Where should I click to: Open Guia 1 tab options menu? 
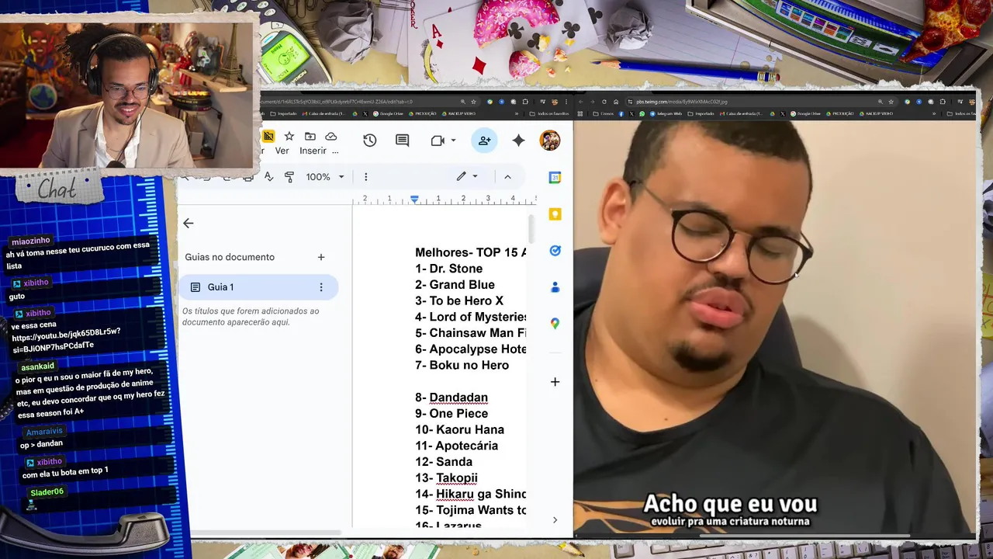tap(321, 287)
